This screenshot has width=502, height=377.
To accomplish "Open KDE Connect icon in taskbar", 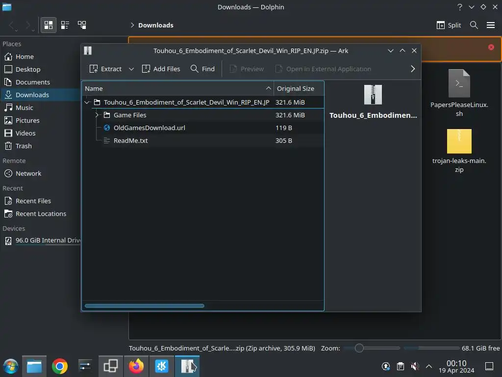I will pyautogui.click(x=162, y=366).
